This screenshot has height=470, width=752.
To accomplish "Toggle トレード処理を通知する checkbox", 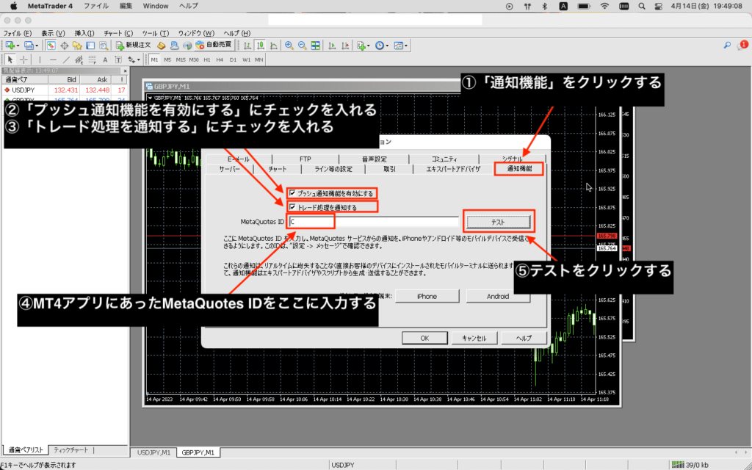I will (x=292, y=207).
